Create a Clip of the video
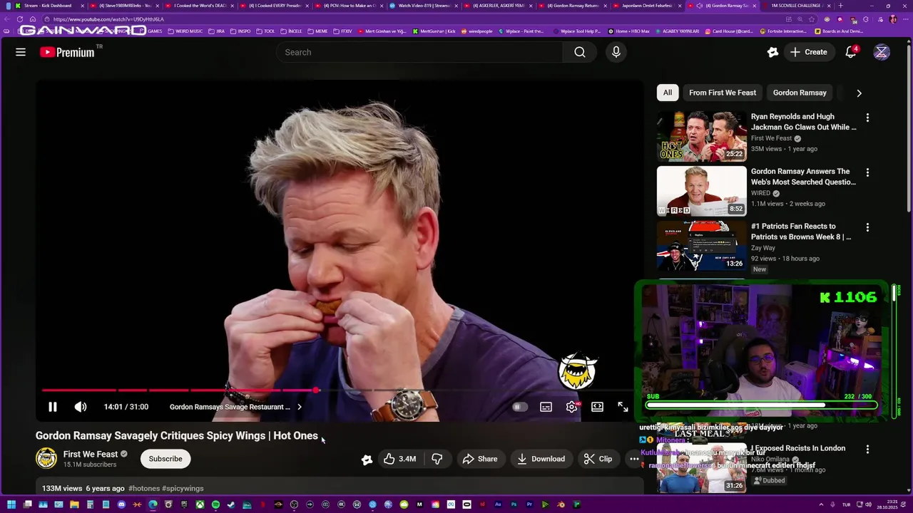This screenshot has width=913, height=513. [598, 459]
